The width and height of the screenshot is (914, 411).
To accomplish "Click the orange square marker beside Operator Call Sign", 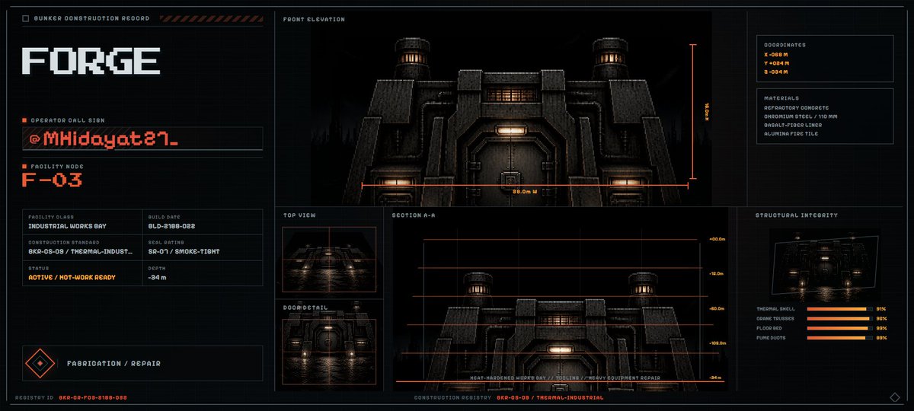I will (x=24, y=120).
